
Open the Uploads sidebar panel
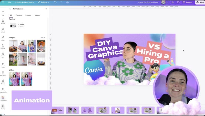point(3,30)
